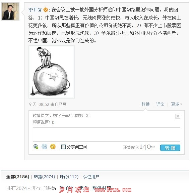Enlarge the bubble cartoon image
Viewport: 190px width, 193px height.
click(52, 72)
